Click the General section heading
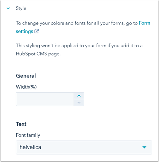The image size is (159, 162). pos(26,76)
